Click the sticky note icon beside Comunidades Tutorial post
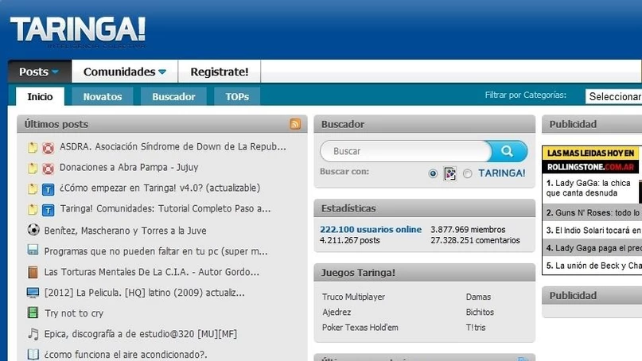This screenshot has width=642, height=361. (33, 210)
